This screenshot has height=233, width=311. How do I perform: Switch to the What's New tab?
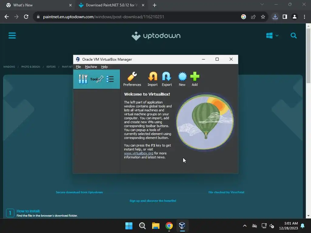pyautogui.click(x=38, y=5)
